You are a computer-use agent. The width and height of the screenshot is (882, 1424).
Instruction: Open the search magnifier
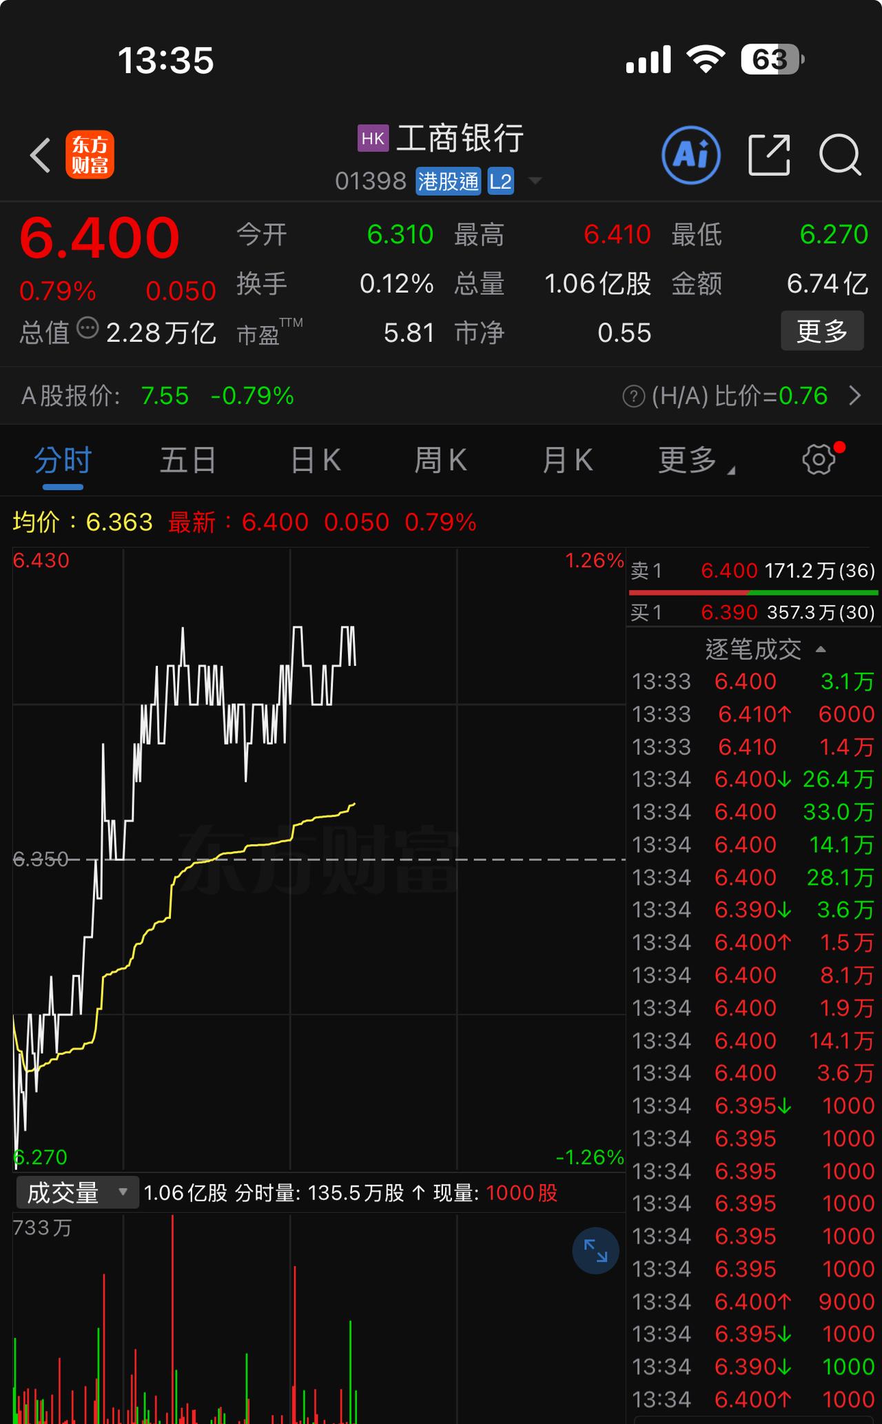click(841, 155)
